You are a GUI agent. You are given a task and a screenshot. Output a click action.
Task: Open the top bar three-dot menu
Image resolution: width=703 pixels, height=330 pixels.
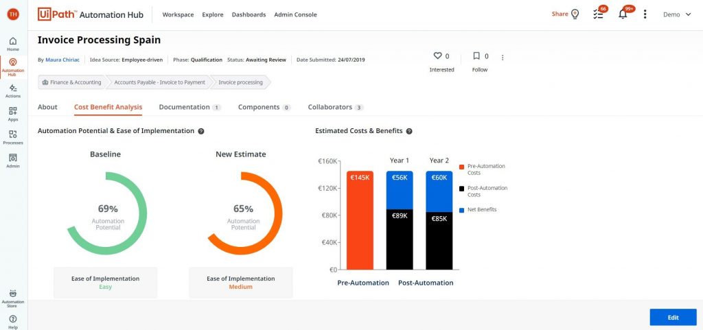click(645, 14)
